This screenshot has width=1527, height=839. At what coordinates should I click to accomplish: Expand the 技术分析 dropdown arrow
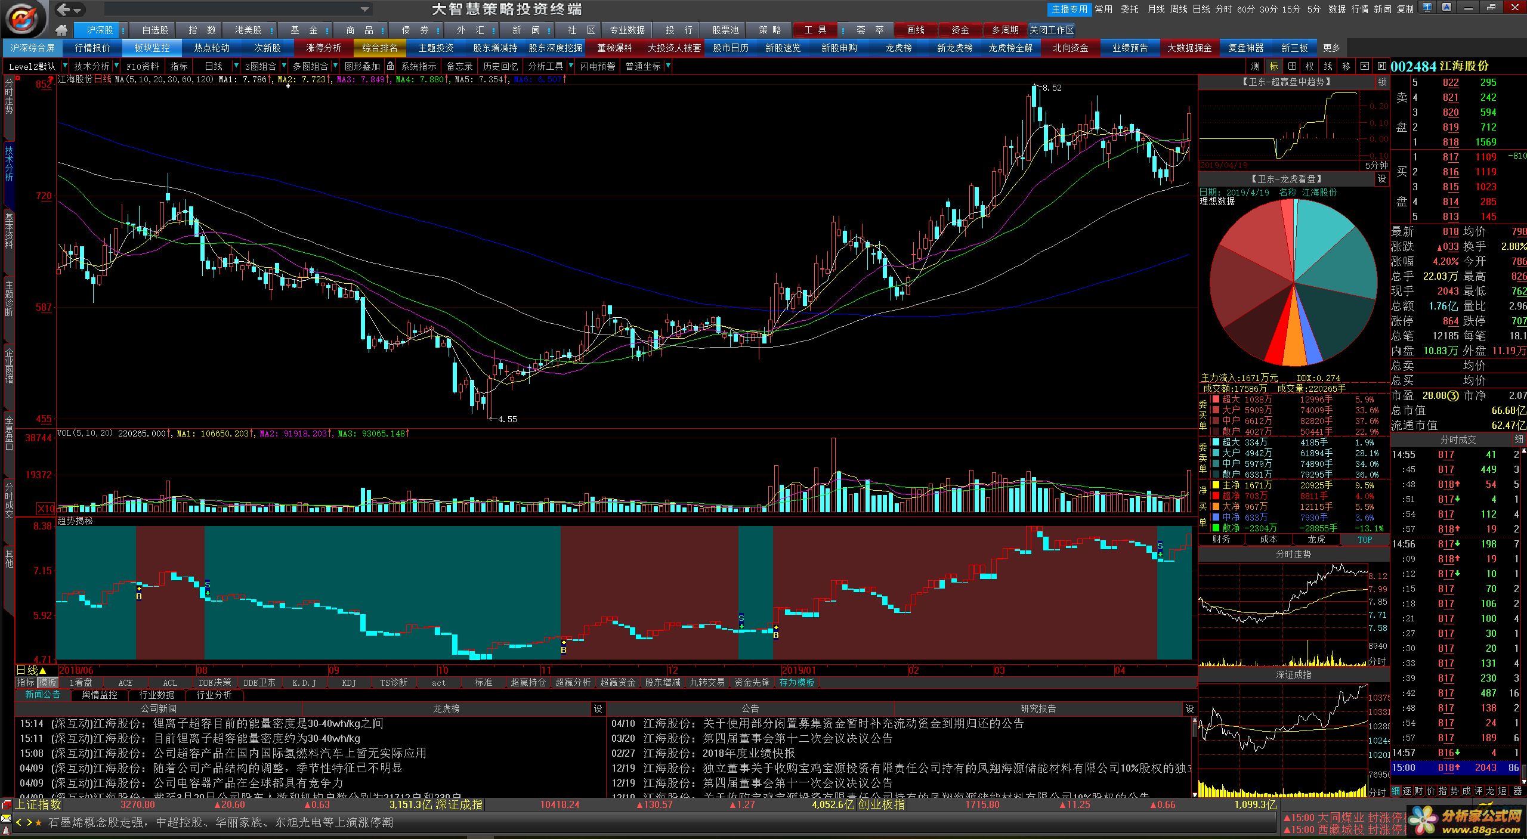click(x=115, y=66)
